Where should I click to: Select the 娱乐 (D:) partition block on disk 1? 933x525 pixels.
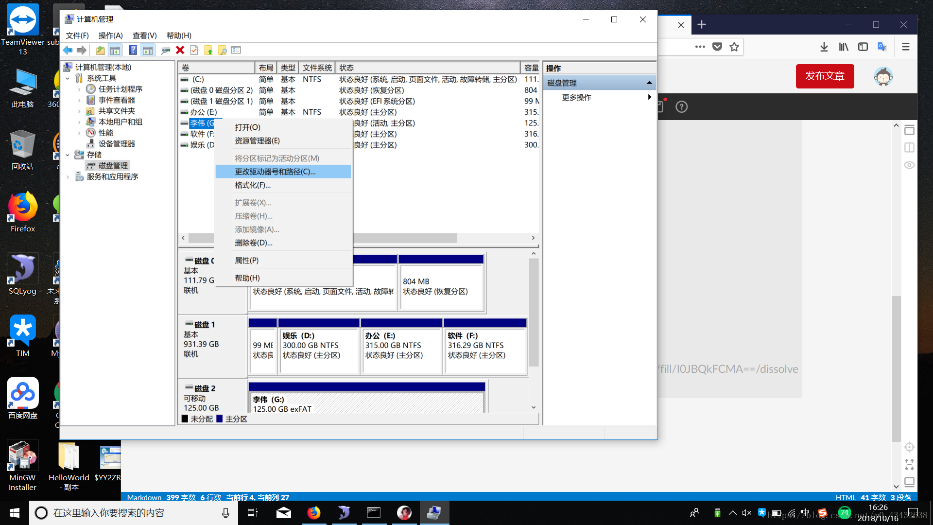[319, 347]
